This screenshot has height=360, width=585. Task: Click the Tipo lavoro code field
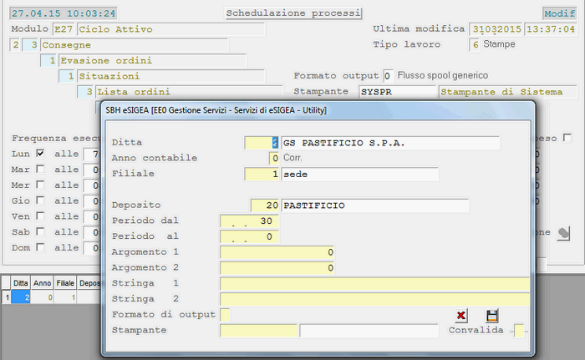click(x=474, y=45)
